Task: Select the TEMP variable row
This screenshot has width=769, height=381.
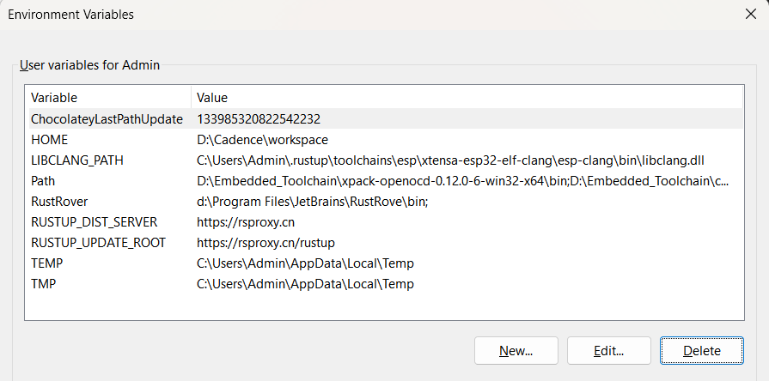Action: pyautogui.click(x=46, y=263)
